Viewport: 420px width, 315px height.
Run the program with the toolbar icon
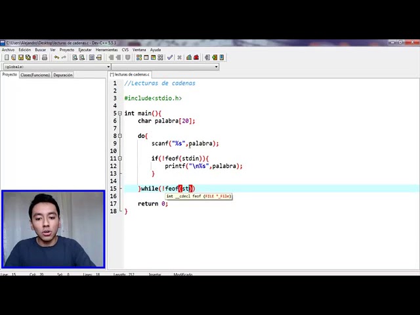[x=146, y=57]
